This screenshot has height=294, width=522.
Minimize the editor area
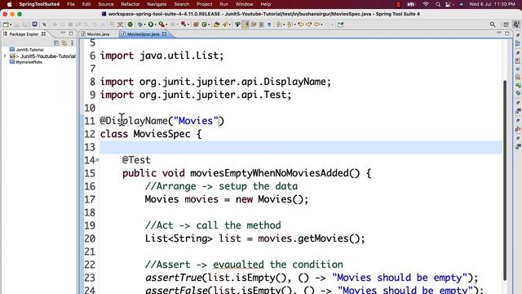[x=499, y=33]
